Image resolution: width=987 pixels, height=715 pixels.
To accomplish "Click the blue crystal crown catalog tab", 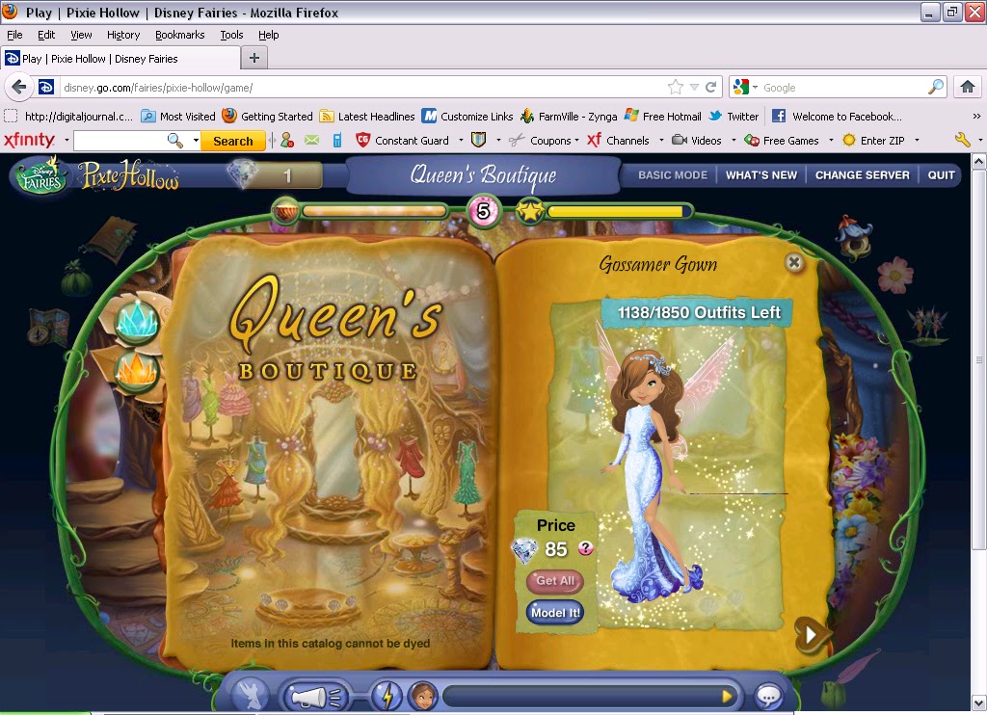I will [x=138, y=320].
